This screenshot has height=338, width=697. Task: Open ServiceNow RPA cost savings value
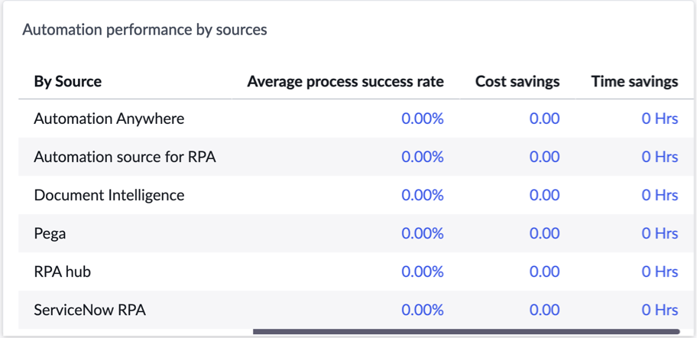coord(544,310)
